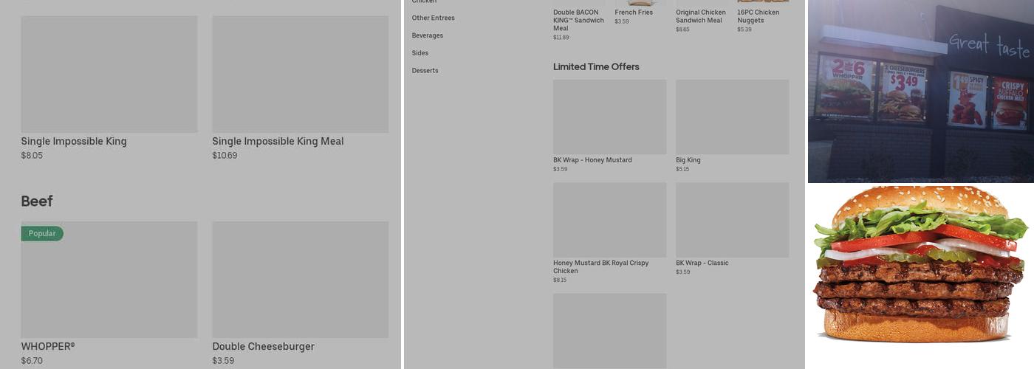The width and height of the screenshot is (1034, 369).
Task: Open Double BACON KING Sandwich Meal
Action: pos(578,20)
